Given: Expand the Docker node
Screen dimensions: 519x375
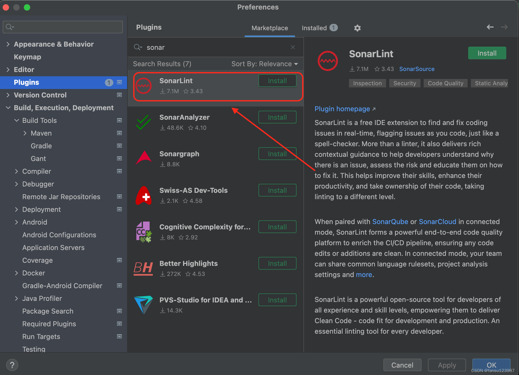Looking at the screenshot, I should [16, 273].
